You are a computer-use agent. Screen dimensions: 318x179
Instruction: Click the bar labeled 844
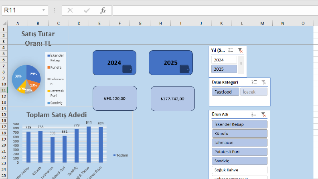pyautogui.click(x=89, y=144)
